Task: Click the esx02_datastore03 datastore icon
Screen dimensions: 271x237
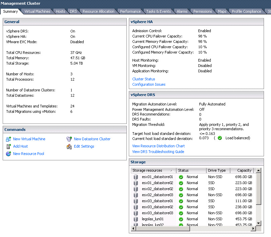Action: (x=136, y=195)
